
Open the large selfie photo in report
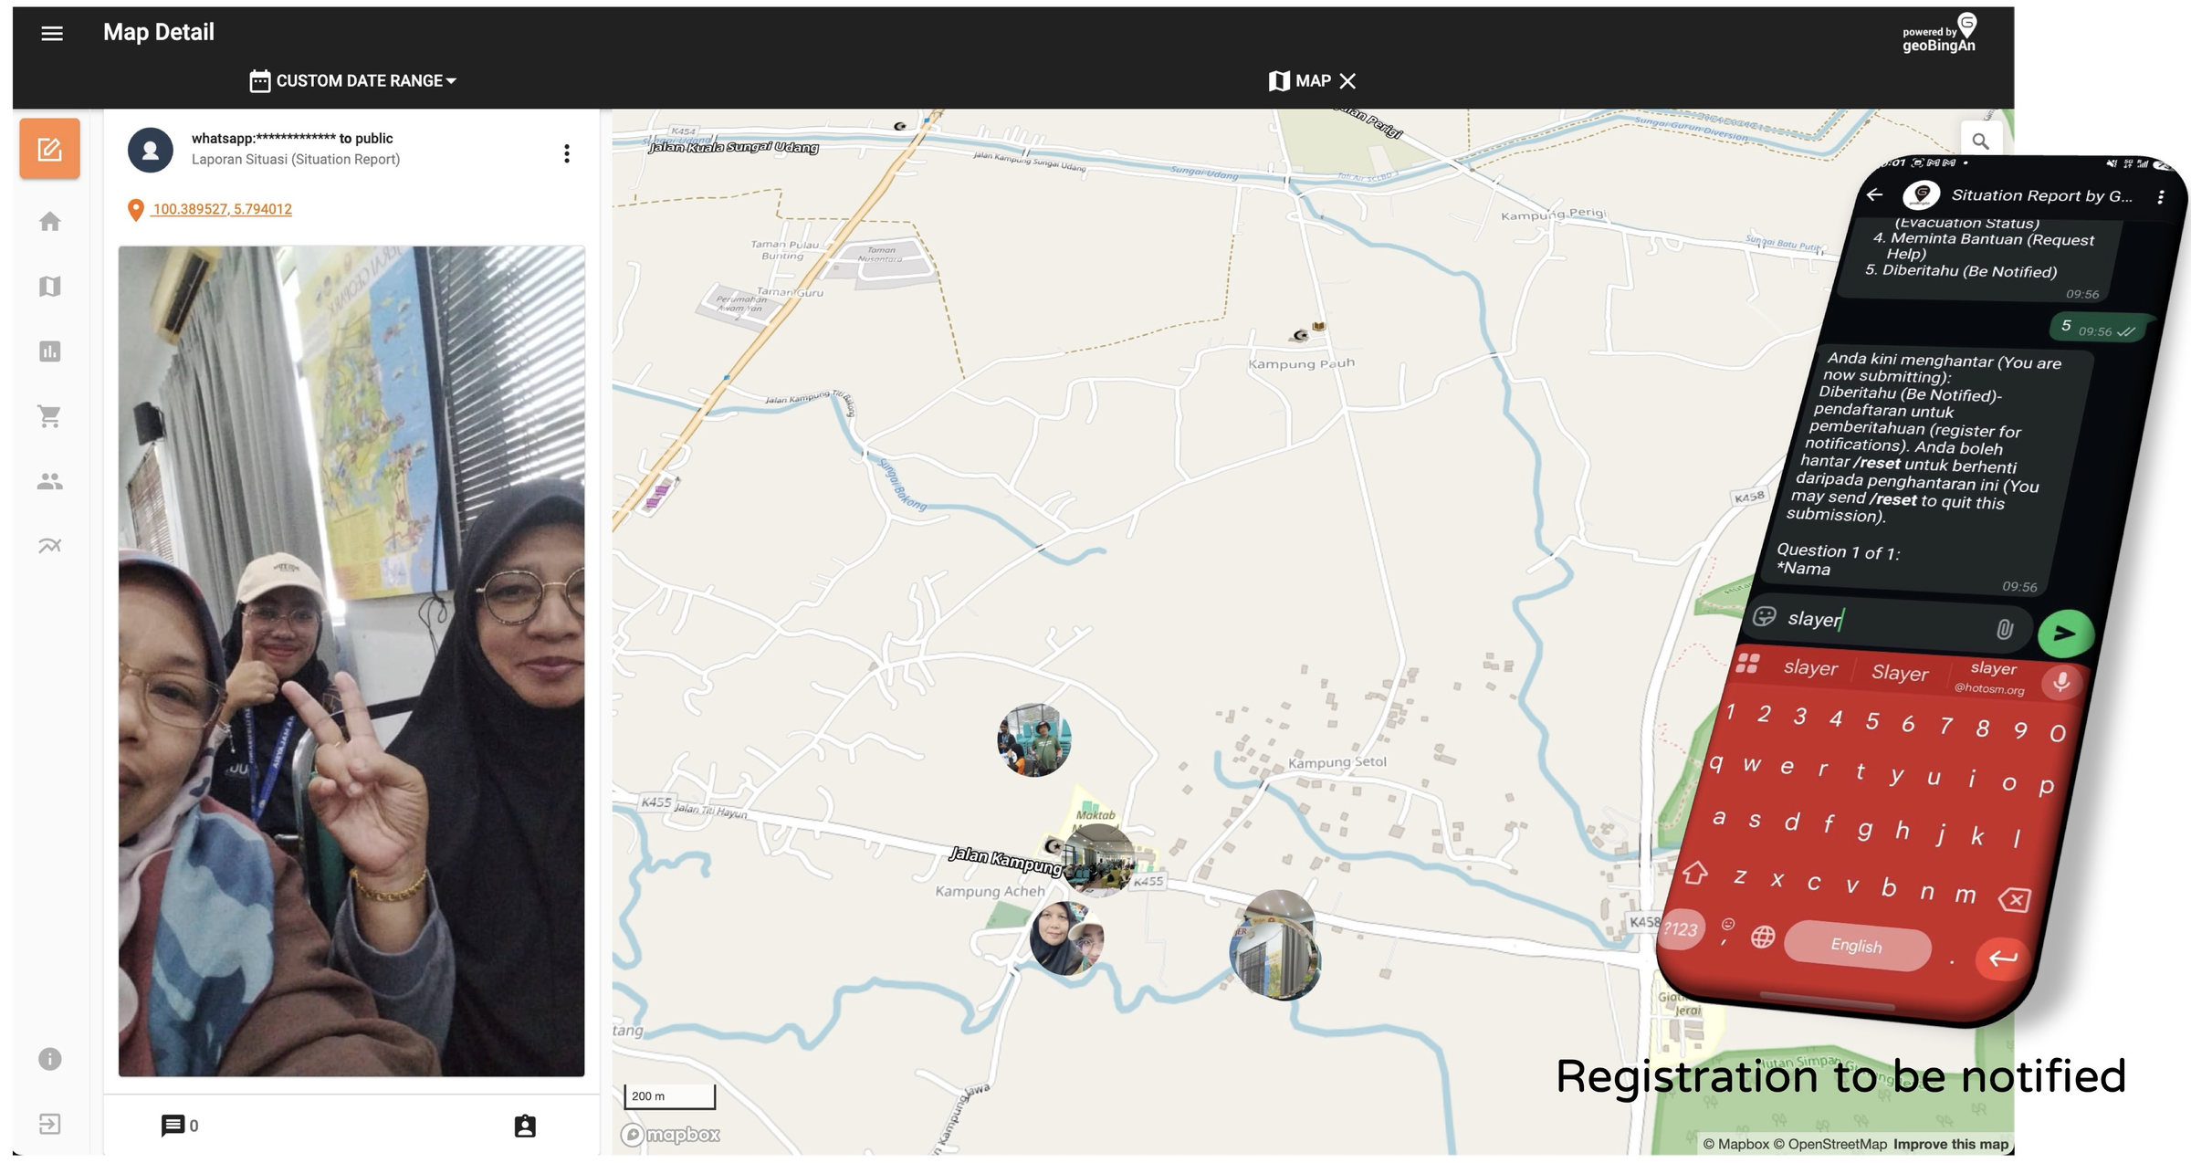(351, 660)
